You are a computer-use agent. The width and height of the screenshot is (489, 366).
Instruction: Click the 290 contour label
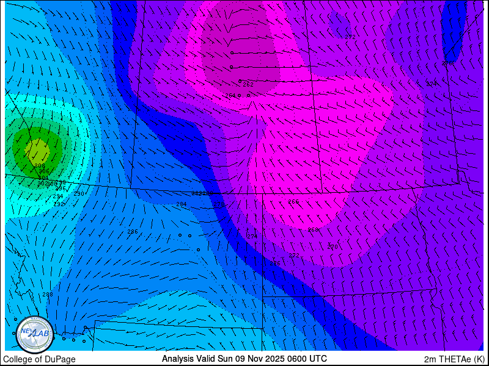point(79,193)
